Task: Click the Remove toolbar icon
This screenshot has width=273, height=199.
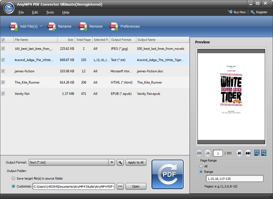Action: [x=83, y=26]
